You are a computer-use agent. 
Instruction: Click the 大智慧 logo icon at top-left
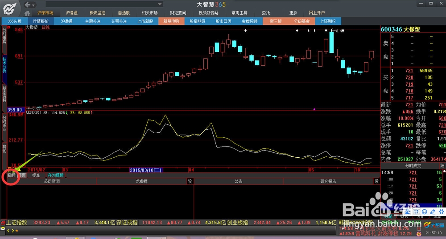[x=10, y=9]
